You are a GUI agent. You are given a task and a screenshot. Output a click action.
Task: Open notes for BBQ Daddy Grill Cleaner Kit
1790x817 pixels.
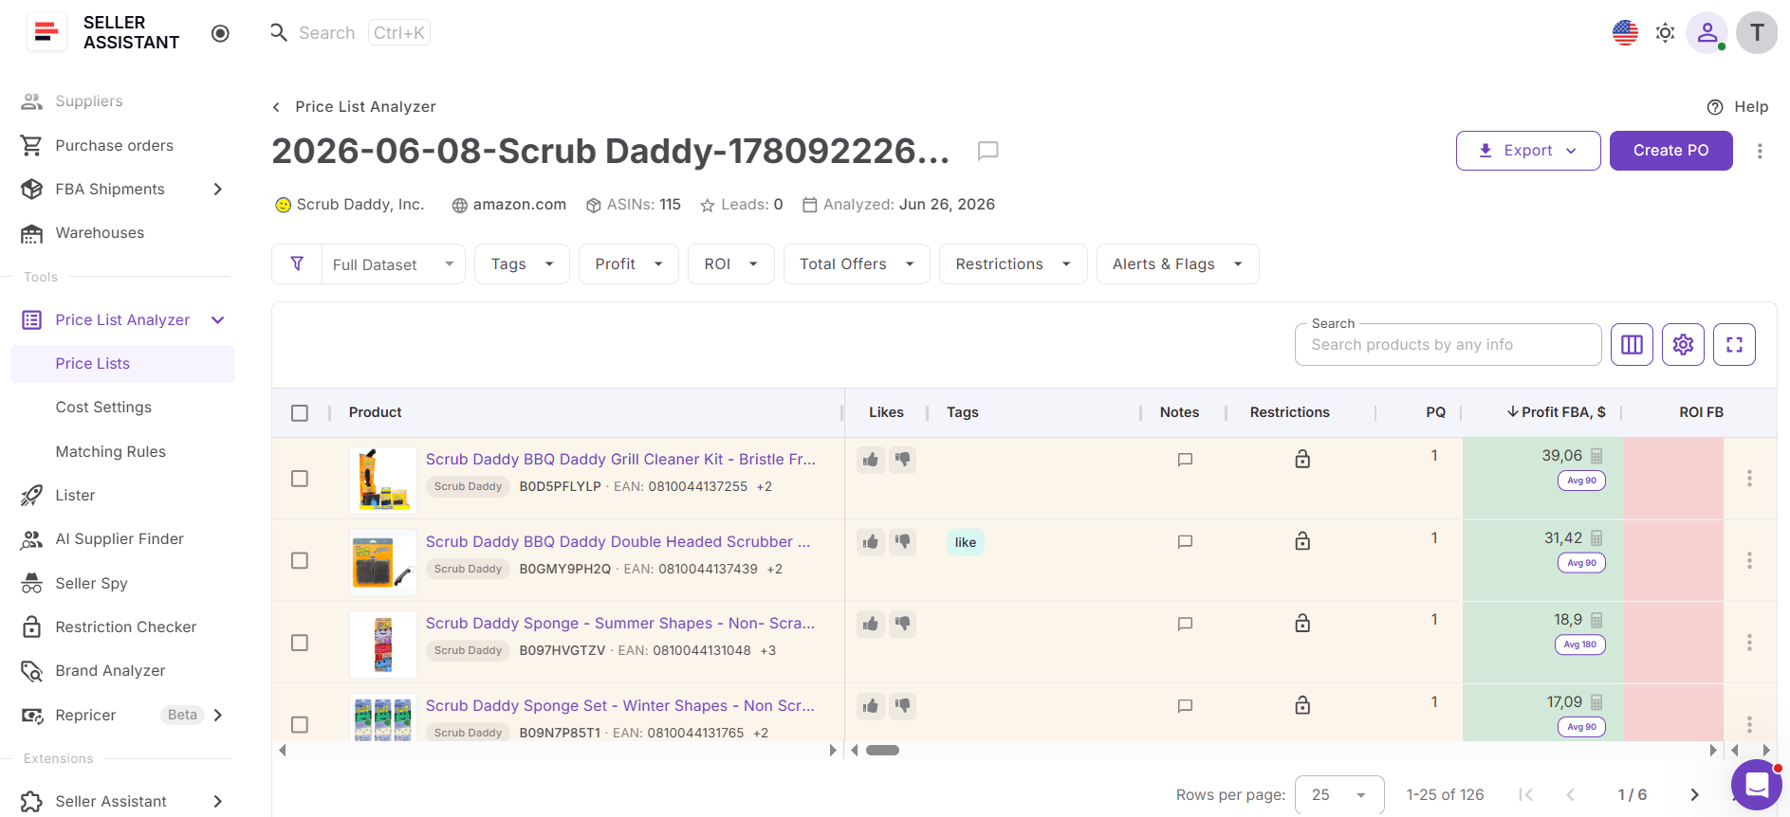1185,460
